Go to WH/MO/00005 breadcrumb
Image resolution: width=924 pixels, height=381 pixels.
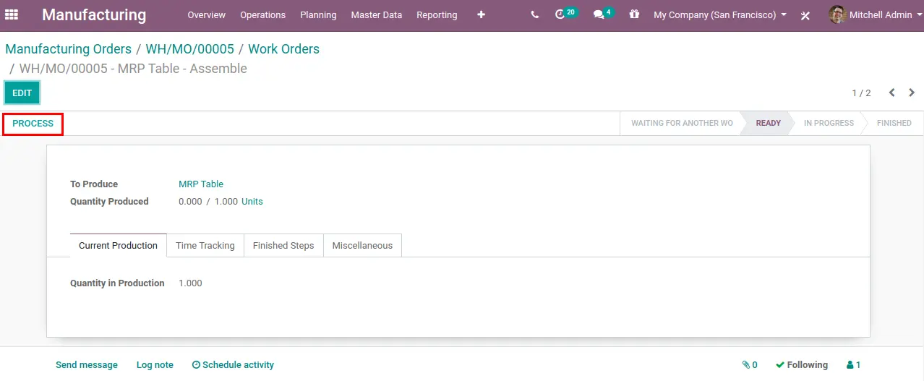(x=190, y=49)
